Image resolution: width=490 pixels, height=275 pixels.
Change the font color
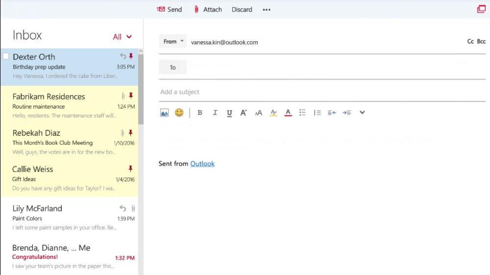tap(288, 113)
